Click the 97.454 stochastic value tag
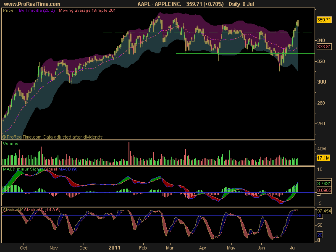Image resolution: width=336 pixels, height=252 pixels. point(324,211)
